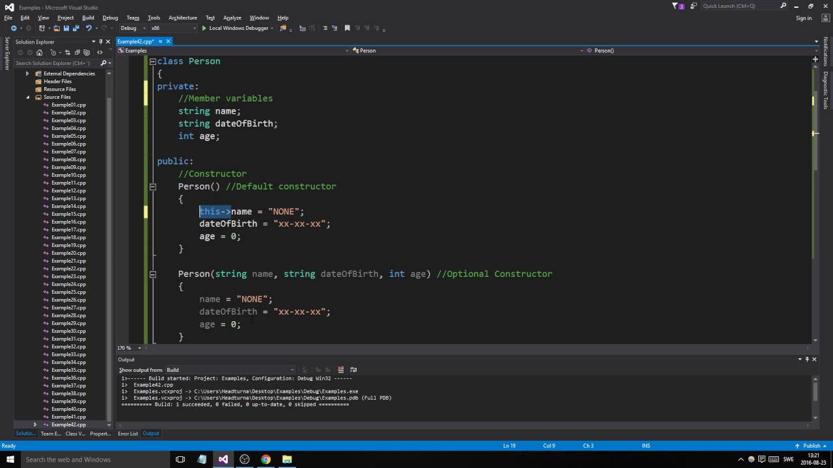The width and height of the screenshot is (833, 468).
Task: Open the Analyze menu
Action: click(x=232, y=18)
